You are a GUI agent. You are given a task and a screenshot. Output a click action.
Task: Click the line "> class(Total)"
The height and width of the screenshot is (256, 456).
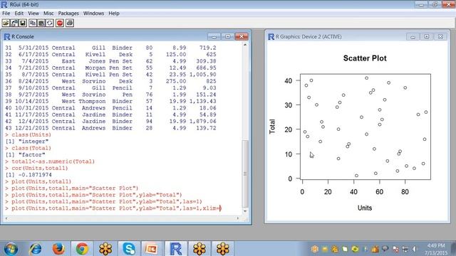click(28, 148)
